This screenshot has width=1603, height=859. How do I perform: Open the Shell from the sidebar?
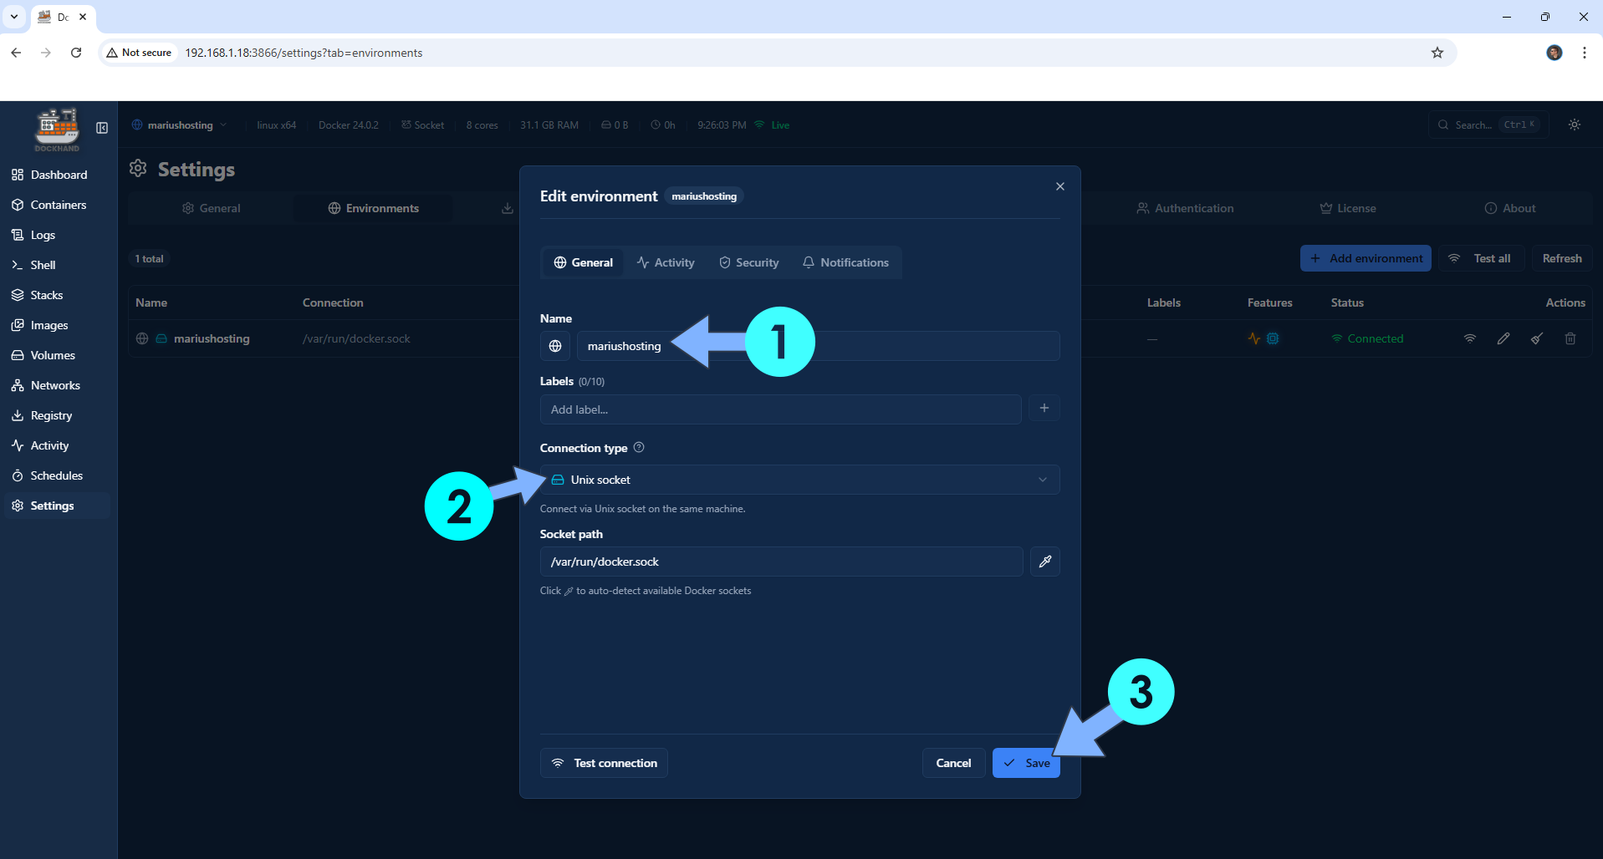42,265
